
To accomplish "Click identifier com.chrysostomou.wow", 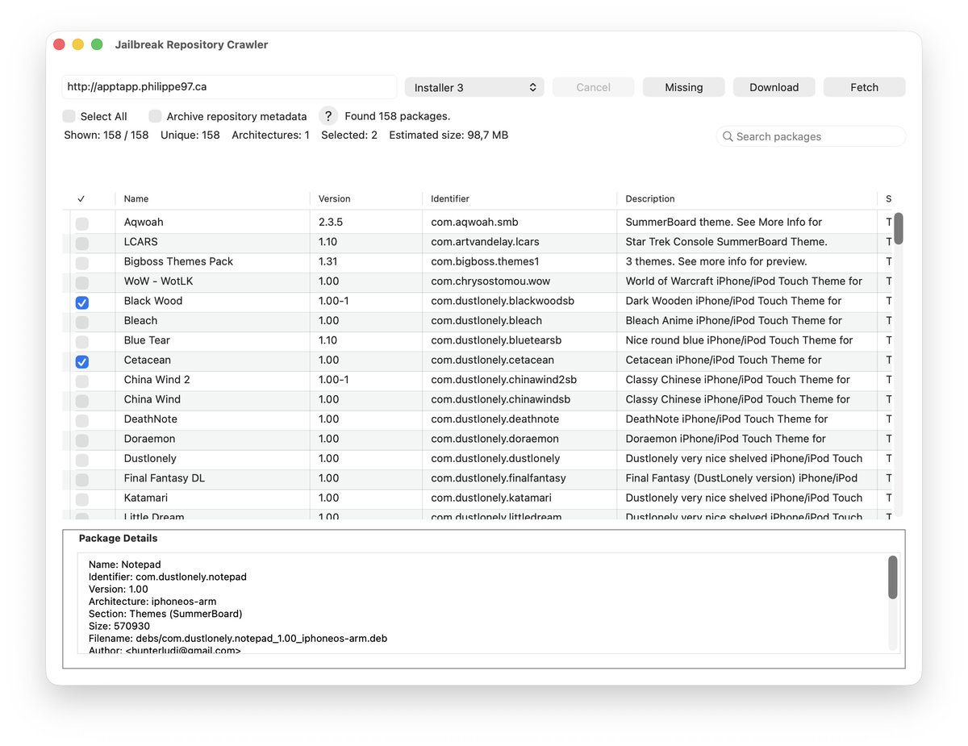I will coord(490,281).
